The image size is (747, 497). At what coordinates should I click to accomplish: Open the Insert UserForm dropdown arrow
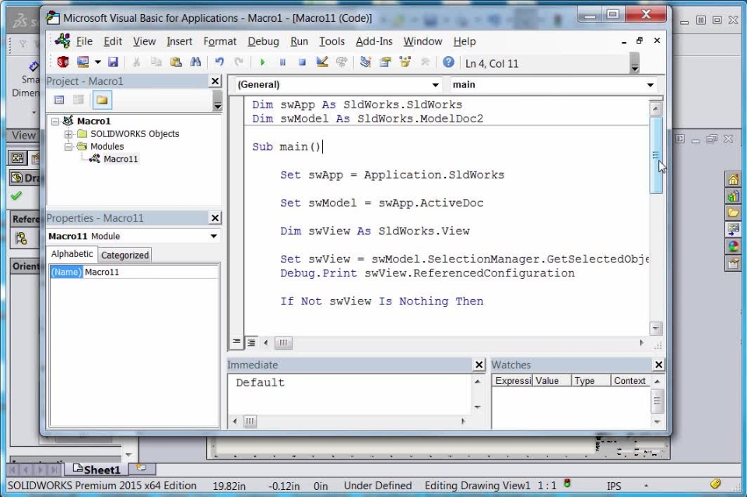click(98, 62)
